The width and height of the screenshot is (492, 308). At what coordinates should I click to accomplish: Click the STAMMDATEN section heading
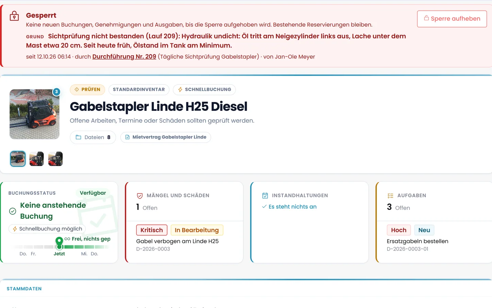click(24, 289)
